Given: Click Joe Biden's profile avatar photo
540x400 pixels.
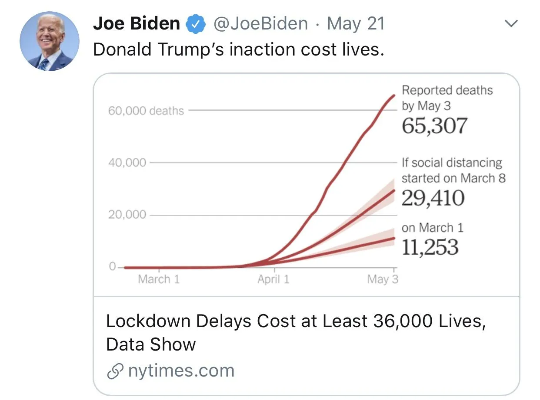Looking at the screenshot, I should point(50,41).
